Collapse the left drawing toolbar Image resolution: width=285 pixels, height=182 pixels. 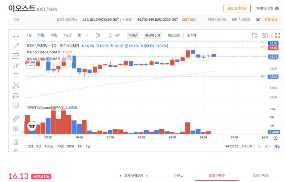[23, 132]
